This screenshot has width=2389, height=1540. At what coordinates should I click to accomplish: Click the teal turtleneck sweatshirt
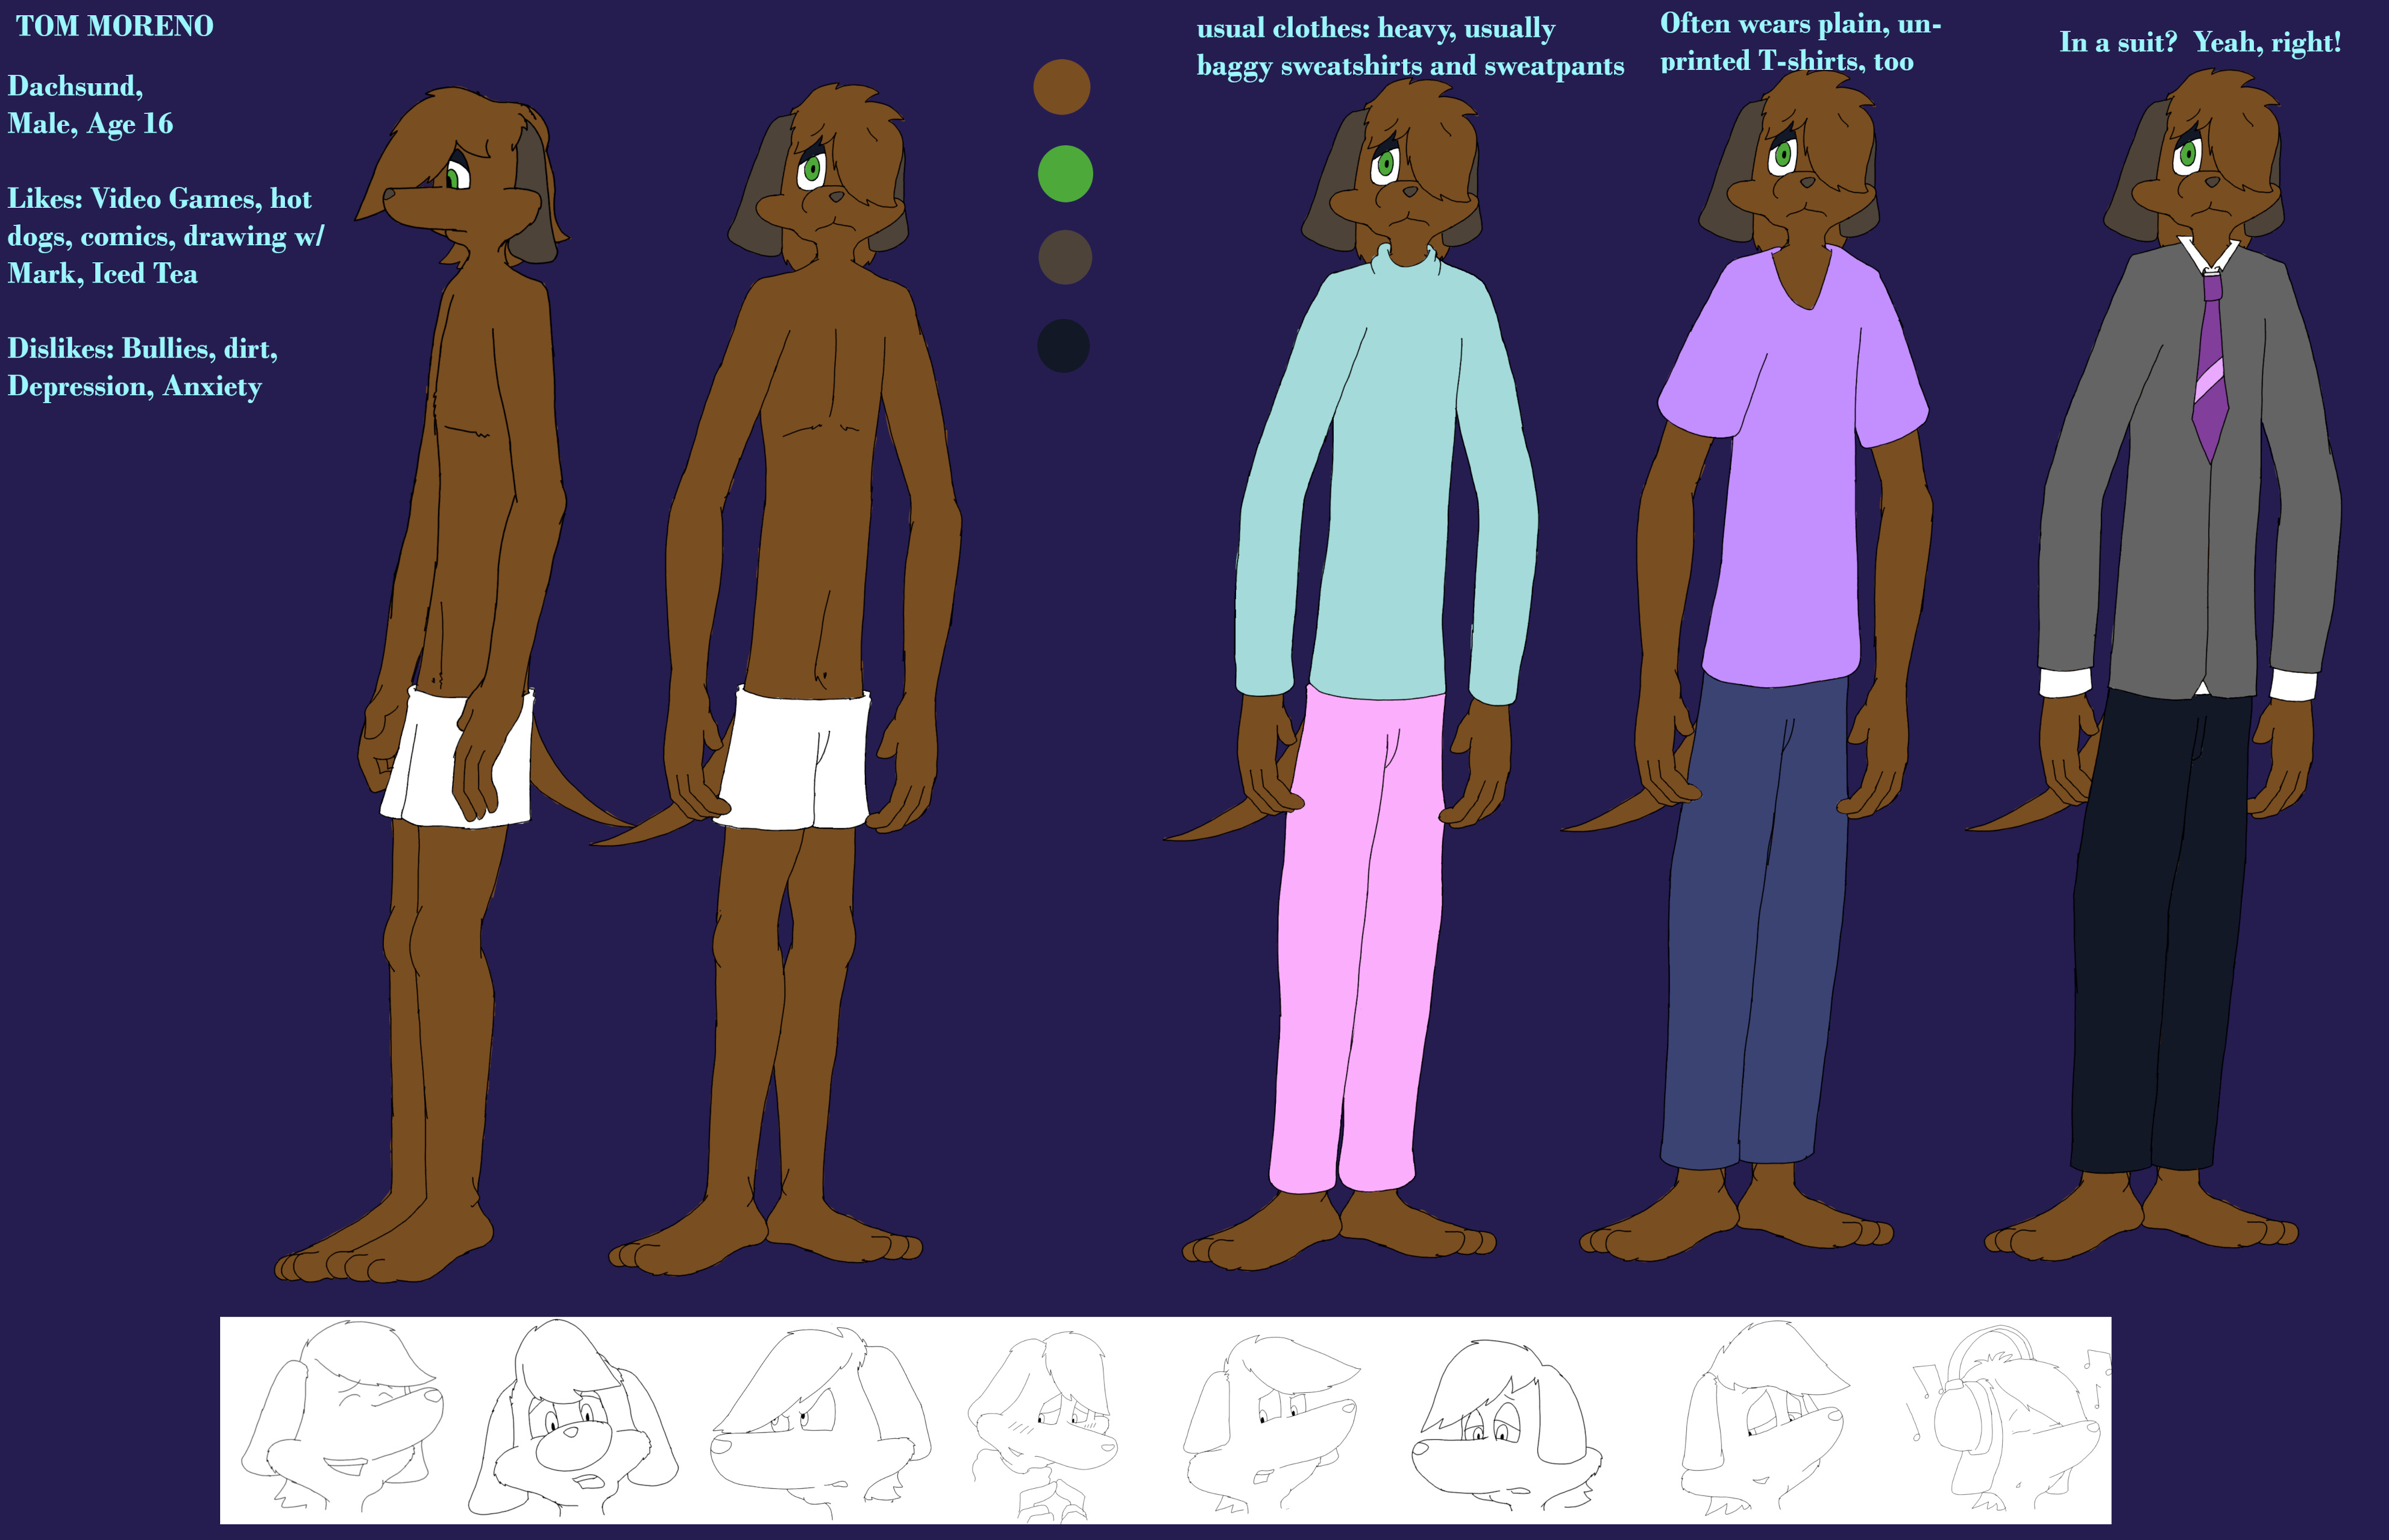point(1386,475)
